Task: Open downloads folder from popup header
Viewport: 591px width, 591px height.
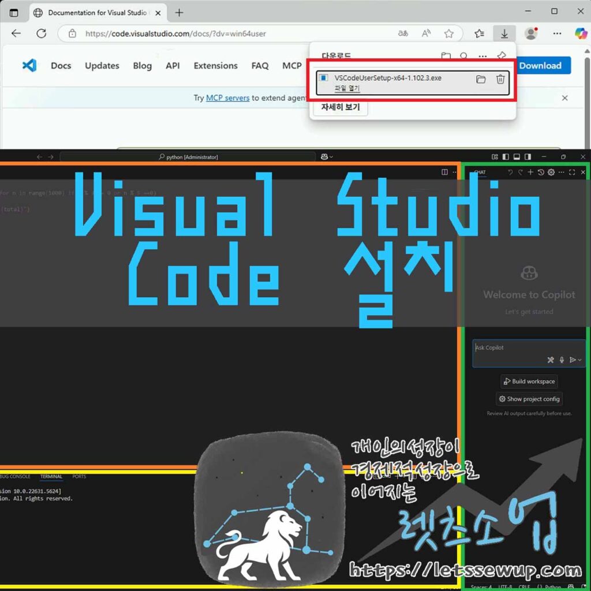Action: click(x=446, y=56)
